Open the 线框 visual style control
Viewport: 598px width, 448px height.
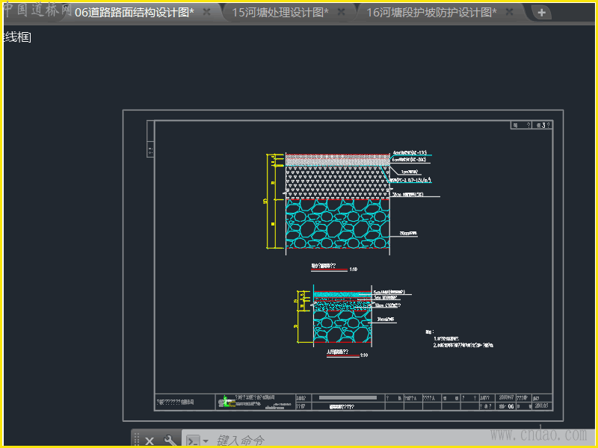17,37
